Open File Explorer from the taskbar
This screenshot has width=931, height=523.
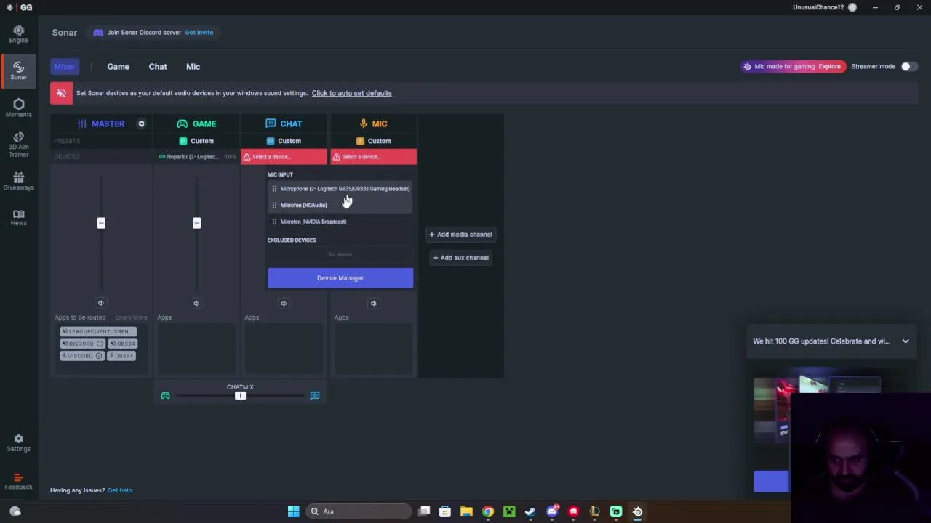[466, 511]
